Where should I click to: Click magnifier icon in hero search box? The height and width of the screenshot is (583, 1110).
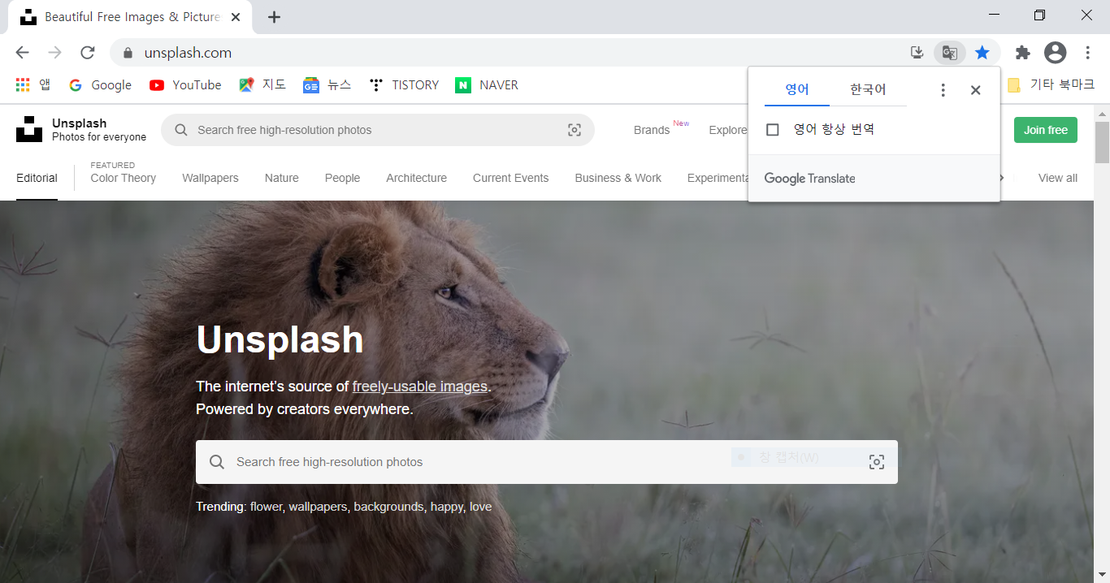click(x=217, y=462)
